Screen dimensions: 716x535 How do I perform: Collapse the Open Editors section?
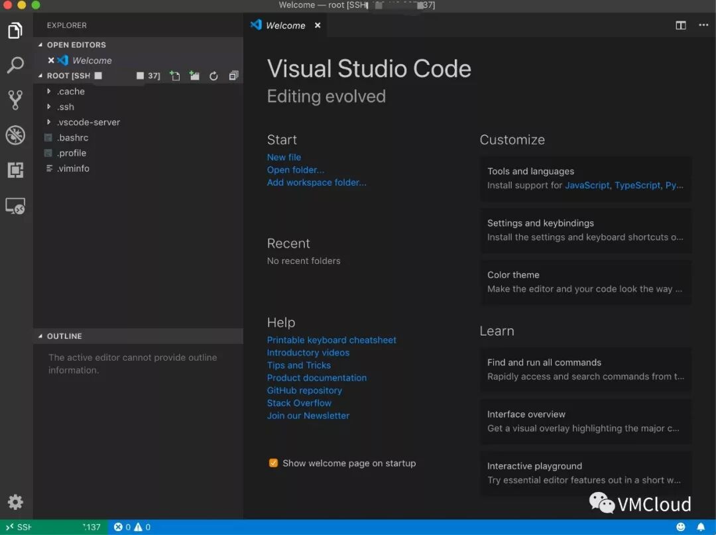[x=40, y=44]
